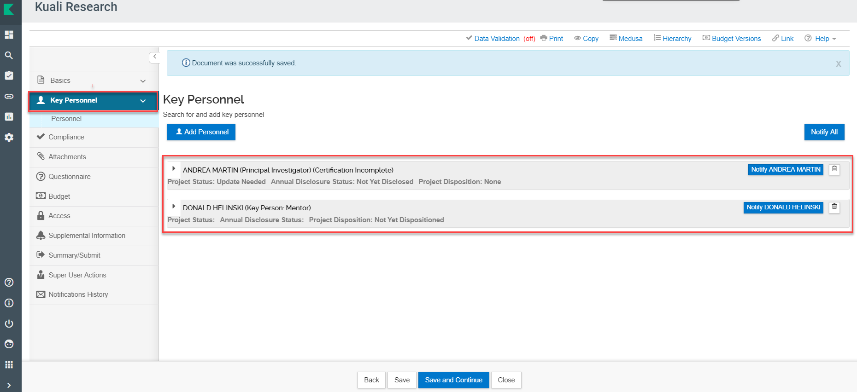Open Budget Versions in toolbar
This screenshot has width=857, height=392.
pyautogui.click(x=732, y=39)
